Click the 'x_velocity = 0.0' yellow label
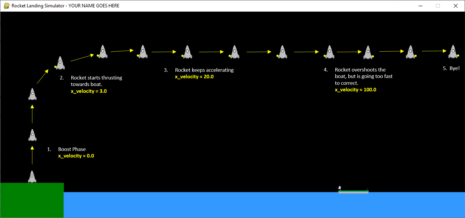Image resolution: width=465 pixels, height=218 pixels. click(76, 156)
